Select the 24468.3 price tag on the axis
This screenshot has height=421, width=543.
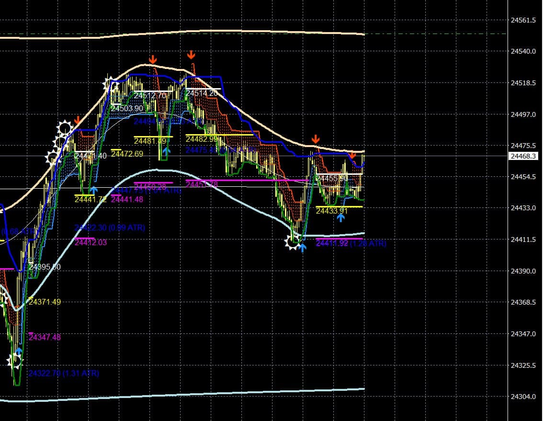(524, 156)
